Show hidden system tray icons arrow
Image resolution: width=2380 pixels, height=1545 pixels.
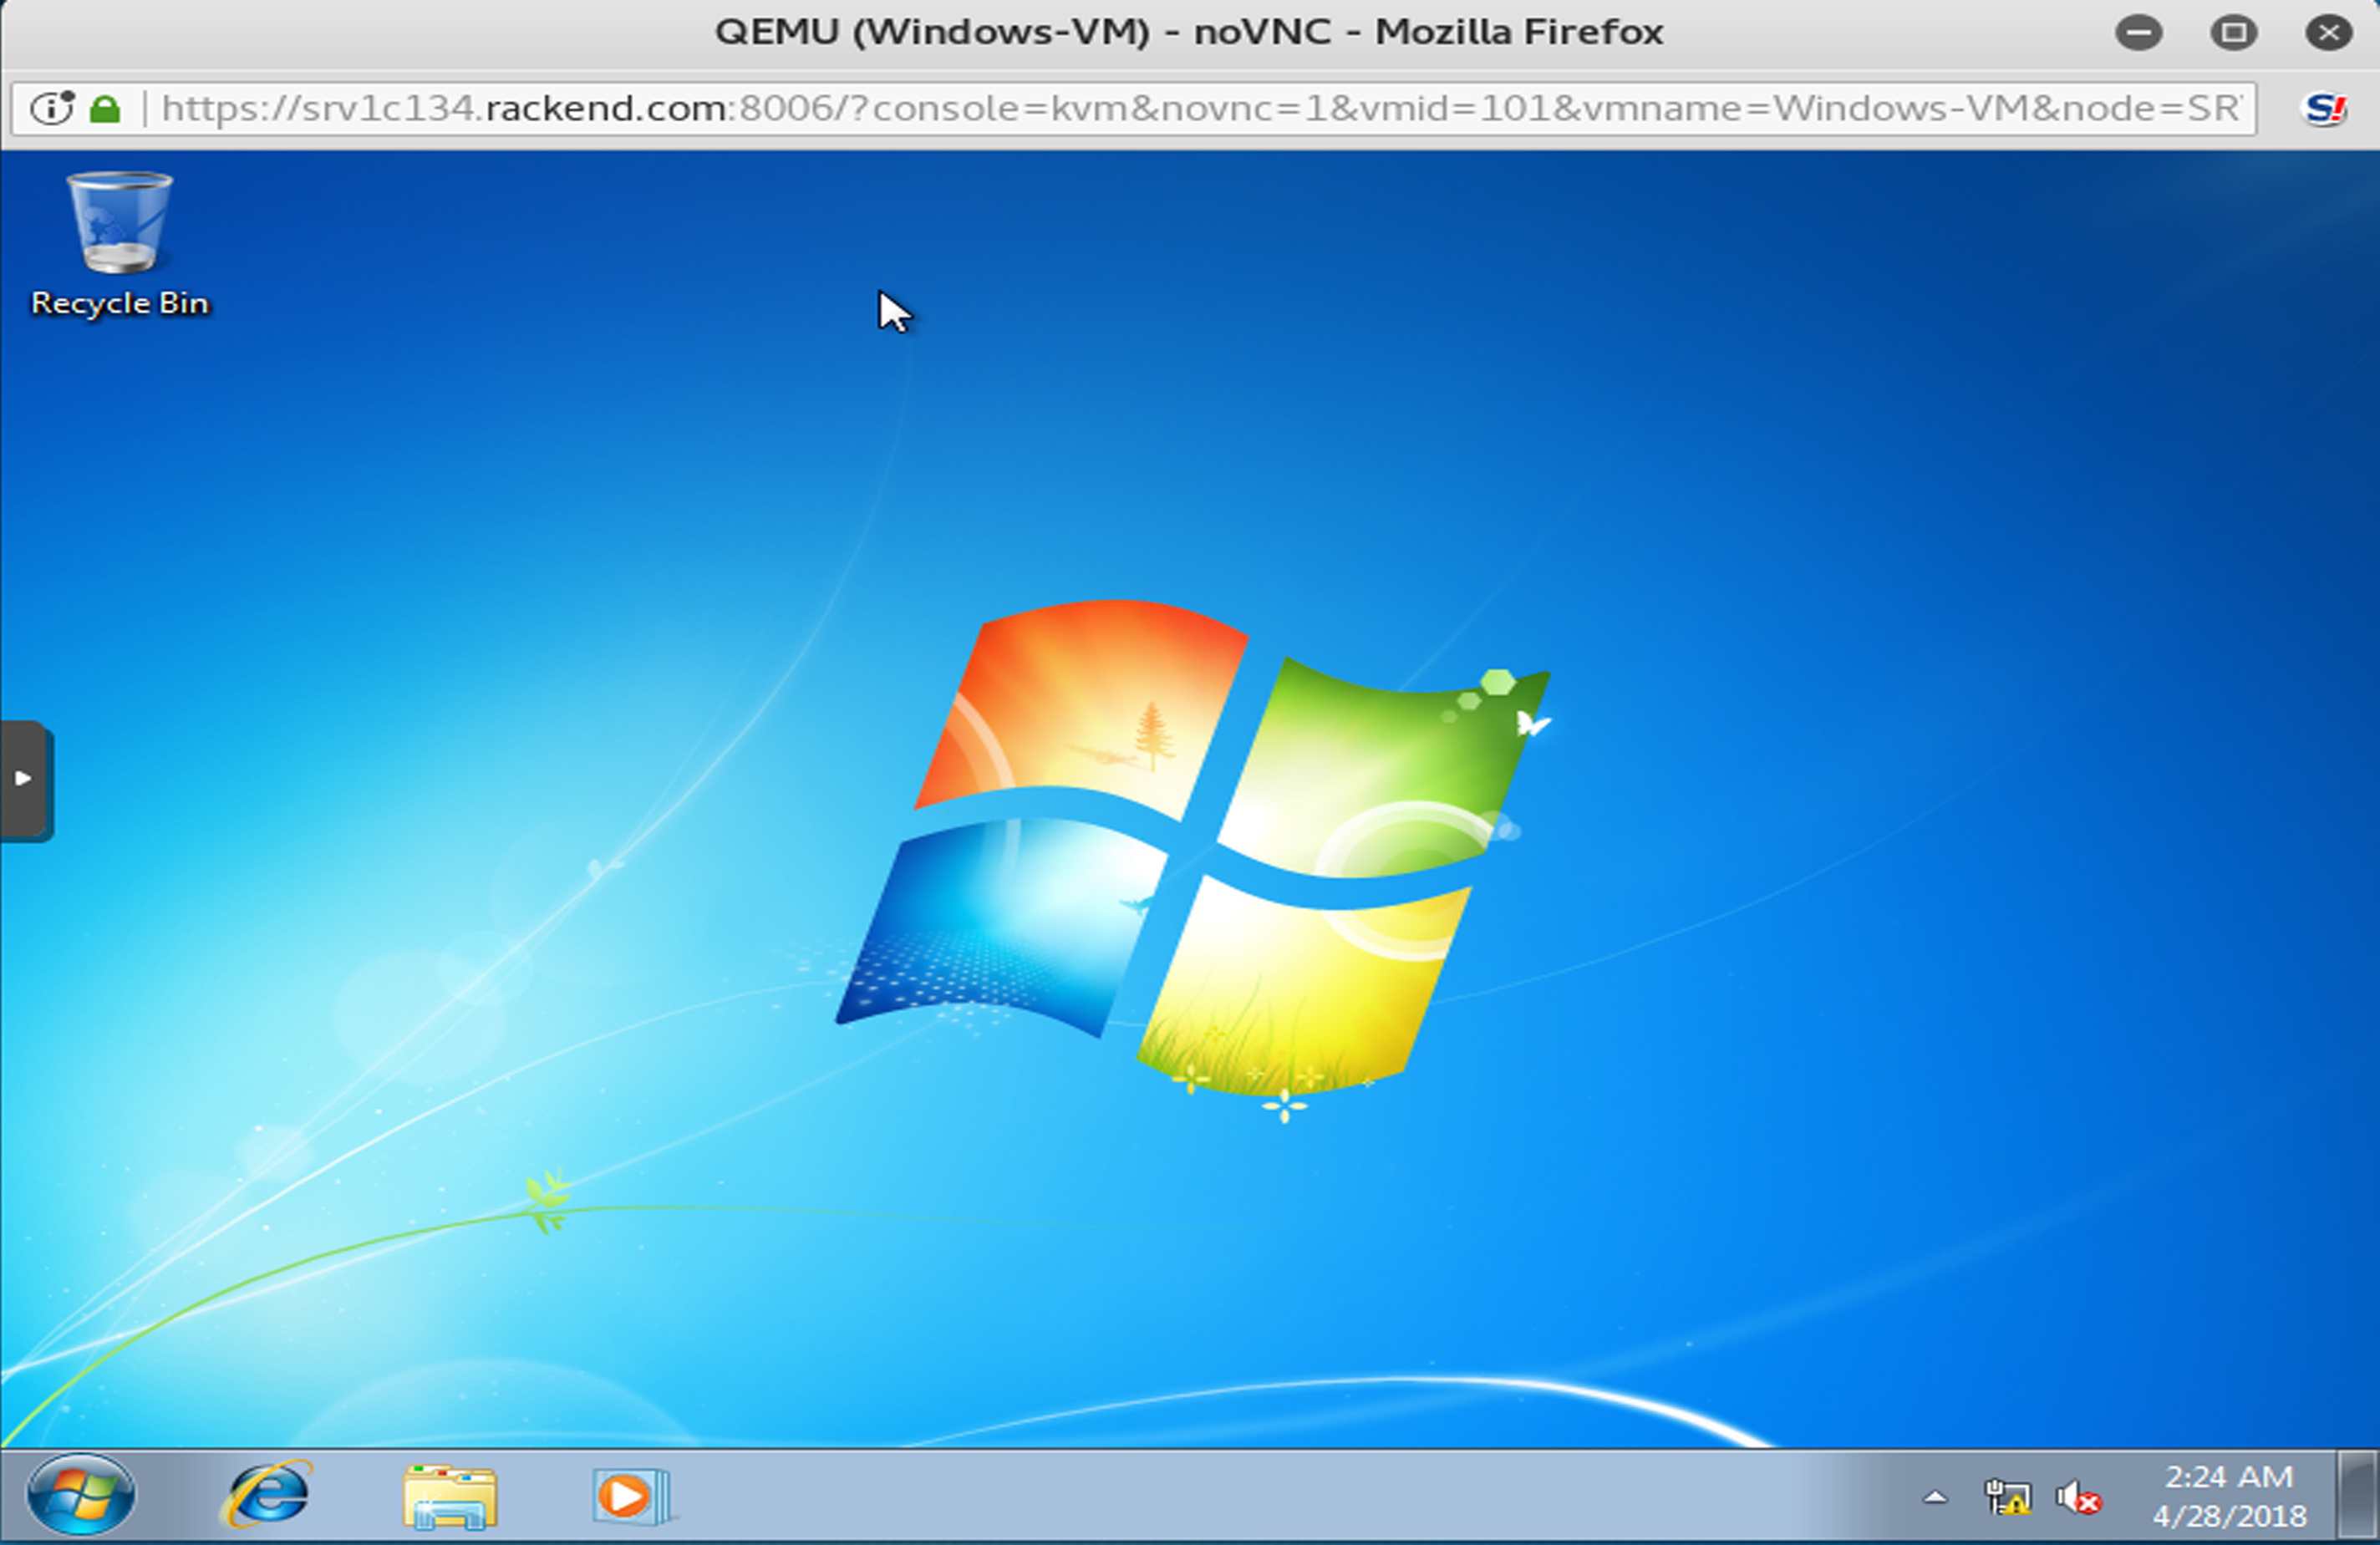click(x=1935, y=1497)
